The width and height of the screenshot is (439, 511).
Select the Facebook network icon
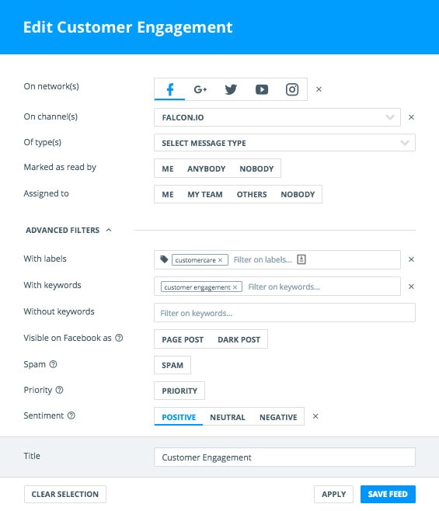tap(169, 89)
